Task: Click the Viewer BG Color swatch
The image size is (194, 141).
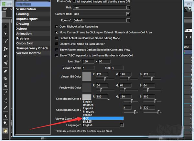Action: tap(87, 77)
